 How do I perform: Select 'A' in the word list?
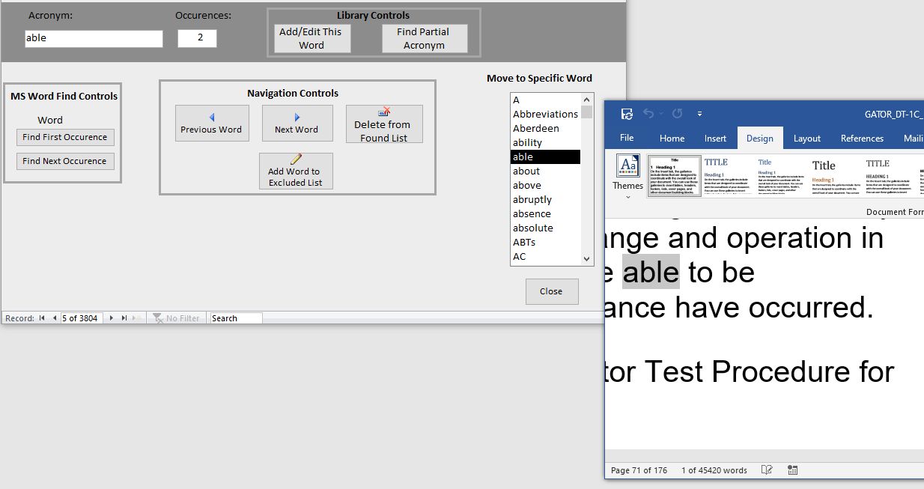pyautogui.click(x=545, y=100)
